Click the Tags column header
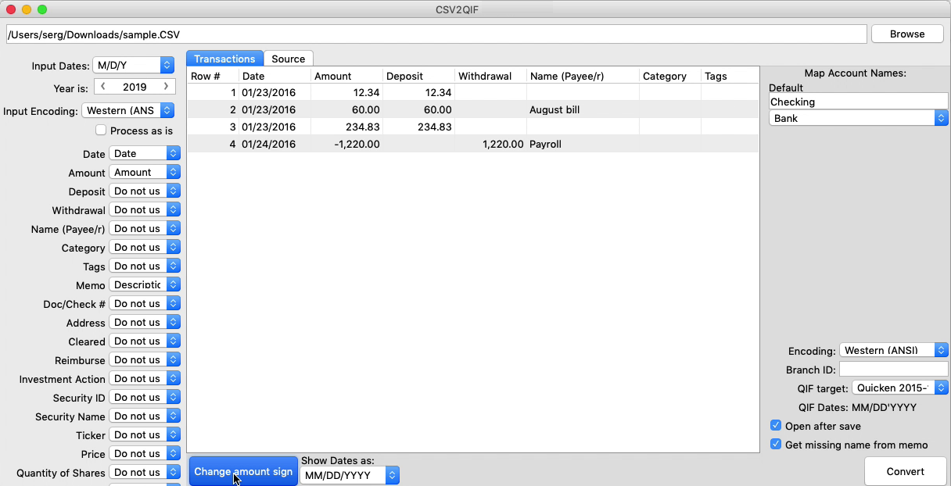951x486 pixels. tap(730, 76)
